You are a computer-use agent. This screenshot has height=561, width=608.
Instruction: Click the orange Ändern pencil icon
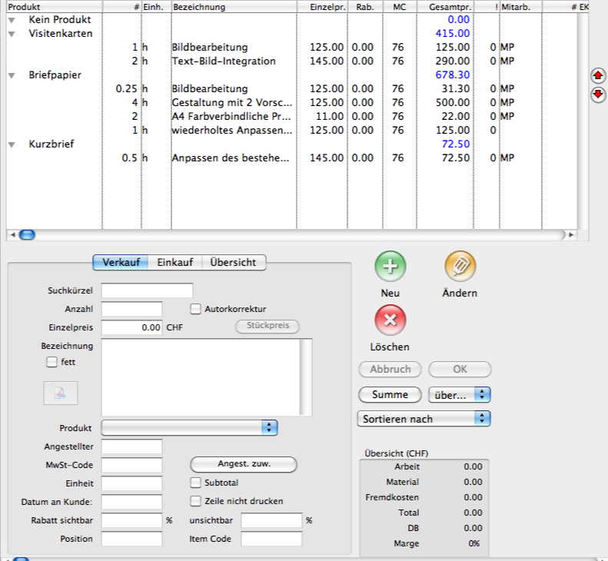coord(460,267)
